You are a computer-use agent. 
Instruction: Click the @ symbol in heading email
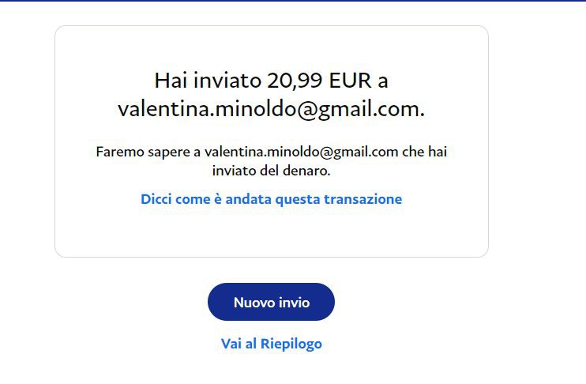(x=307, y=110)
